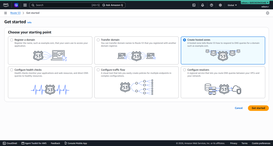This screenshot has height=146, width=273.
Task: Go to the Route 53 breadcrumb link
Action: (x=15, y=13)
